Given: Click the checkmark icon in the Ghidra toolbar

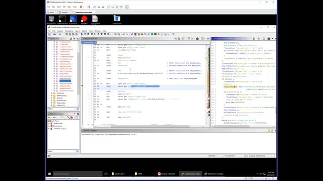Looking at the screenshot, I should tap(132, 34).
